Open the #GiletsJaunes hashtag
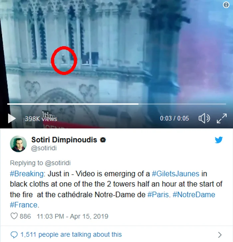 pos(175,174)
